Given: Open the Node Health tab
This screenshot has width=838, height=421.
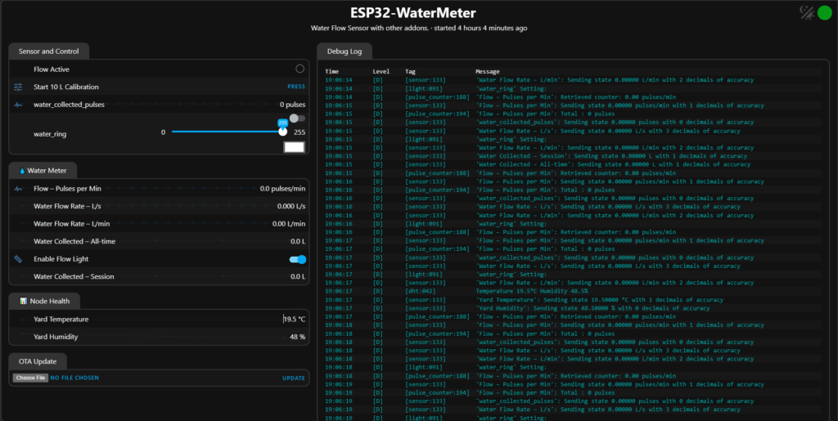Looking at the screenshot, I should (x=44, y=301).
